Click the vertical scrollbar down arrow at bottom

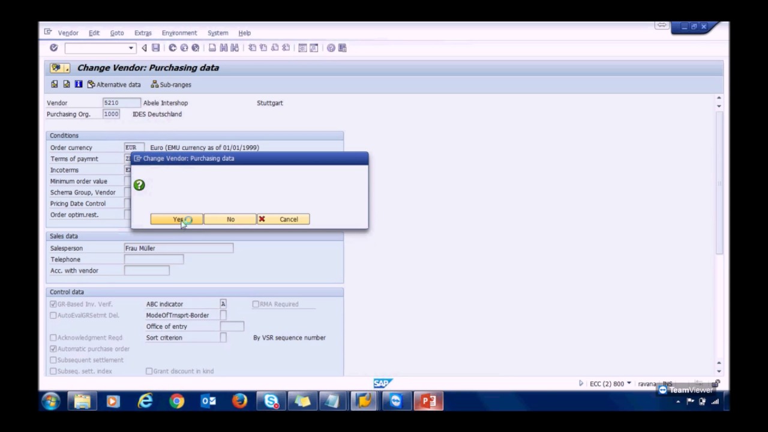[x=719, y=371]
